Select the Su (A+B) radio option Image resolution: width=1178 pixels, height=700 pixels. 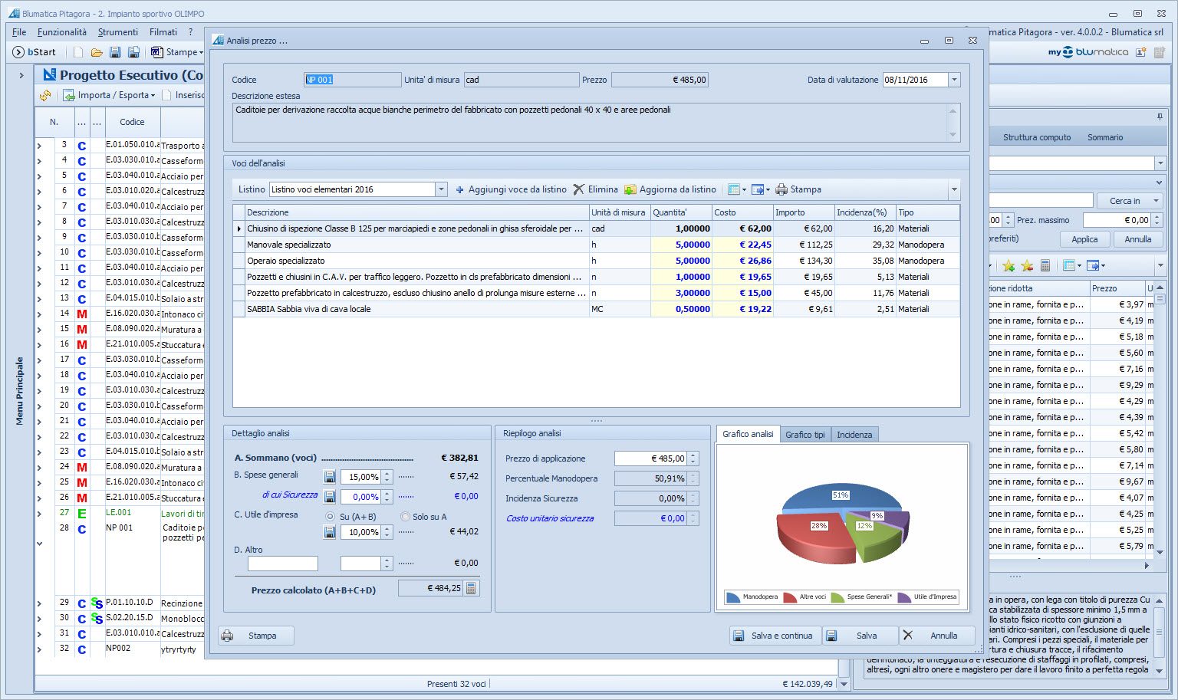(331, 517)
